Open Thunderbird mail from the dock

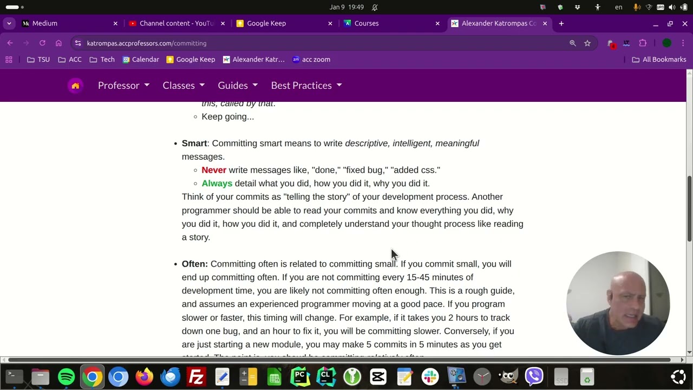[171, 376]
